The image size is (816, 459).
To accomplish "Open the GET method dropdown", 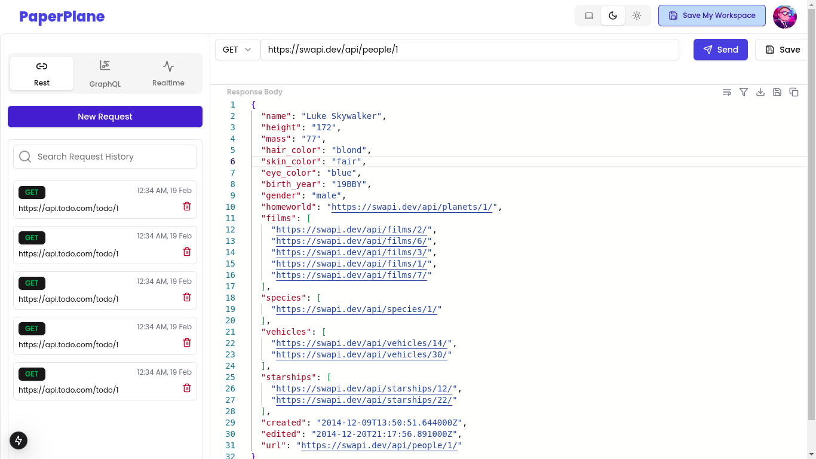I will (x=237, y=50).
